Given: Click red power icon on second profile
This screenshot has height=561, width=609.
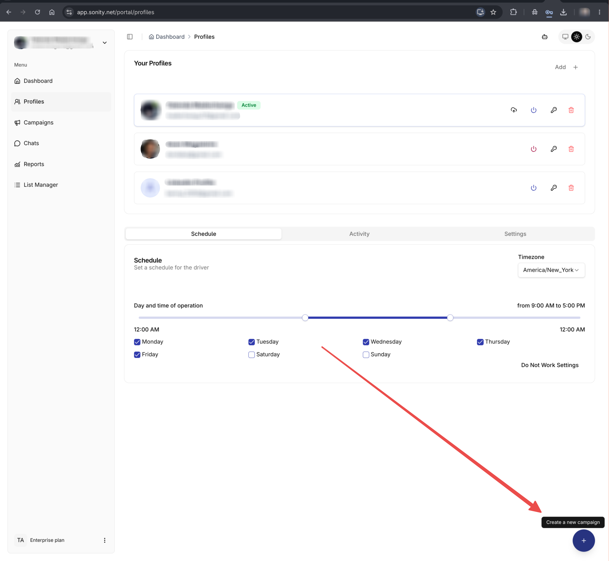Looking at the screenshot, I should point(533,149).
